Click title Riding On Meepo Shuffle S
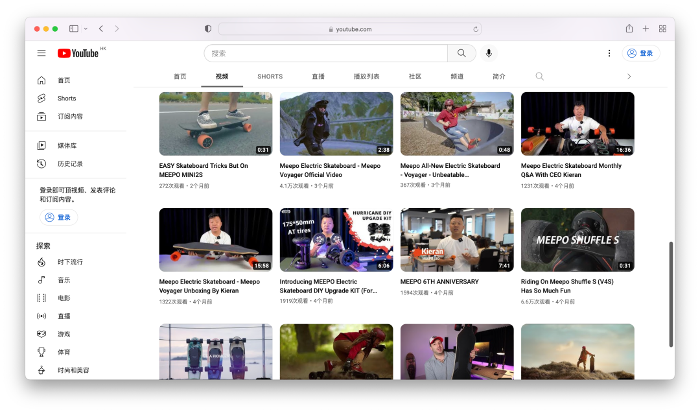This screenshot has width=700, height=413. coord(567,286)
